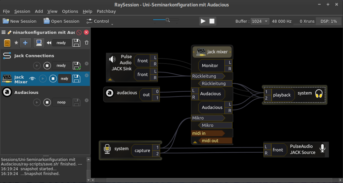Click the add executable computer icon
This screenshot has width=343, height=183.
click(x=39, y=43)
